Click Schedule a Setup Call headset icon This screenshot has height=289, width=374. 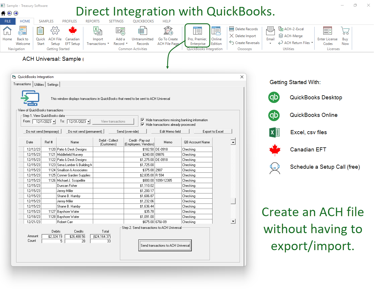[x=275, y=168]
